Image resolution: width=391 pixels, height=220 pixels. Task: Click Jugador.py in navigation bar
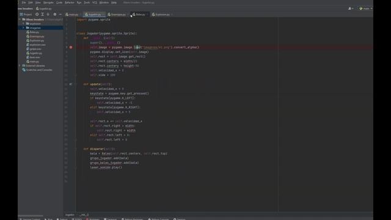pyautogui.click(x=44, y=9)
